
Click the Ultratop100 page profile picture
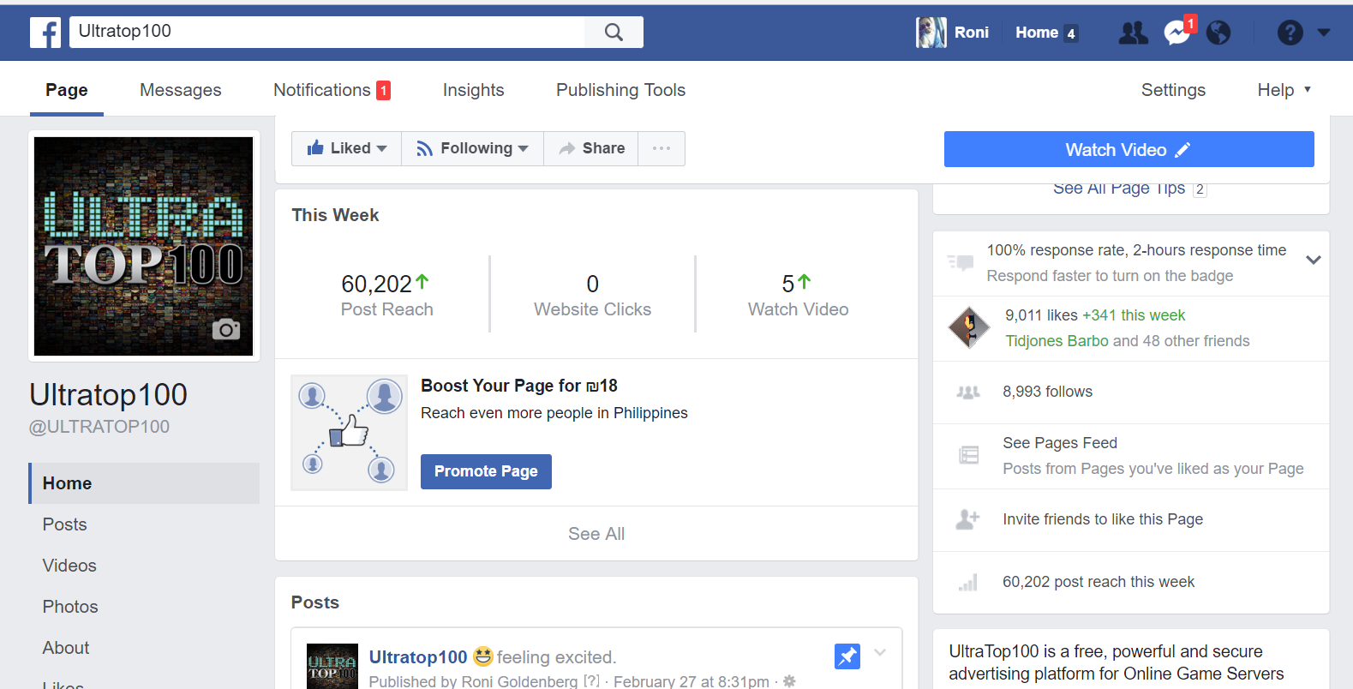pyautogui.click(x=144, y=247)
